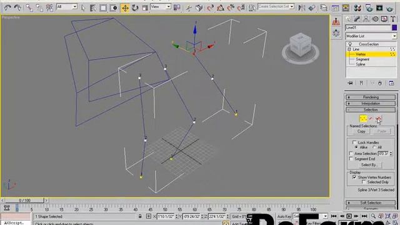Enable the Lock Handles checkbox
400x225 pixels.
click(354, 142)
